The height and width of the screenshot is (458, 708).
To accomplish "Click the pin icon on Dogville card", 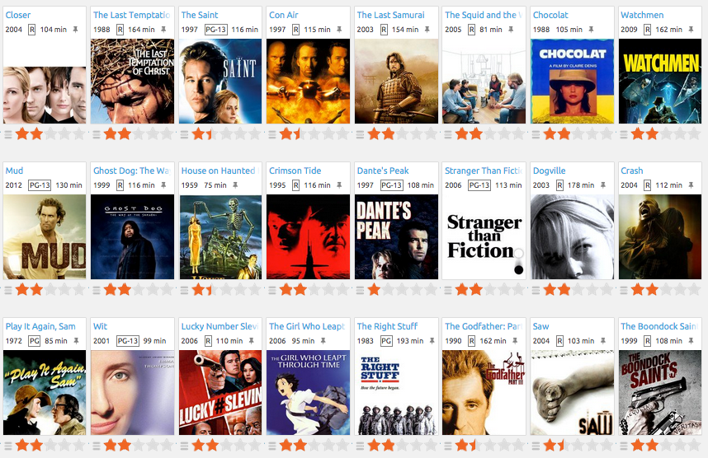I will (x=603, y=185).
